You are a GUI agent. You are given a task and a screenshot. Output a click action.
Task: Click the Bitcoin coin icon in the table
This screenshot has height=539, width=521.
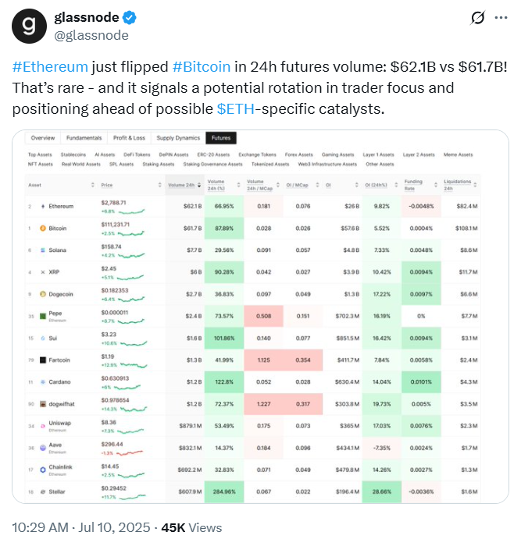pyautogui.click(x=41, y=229)
